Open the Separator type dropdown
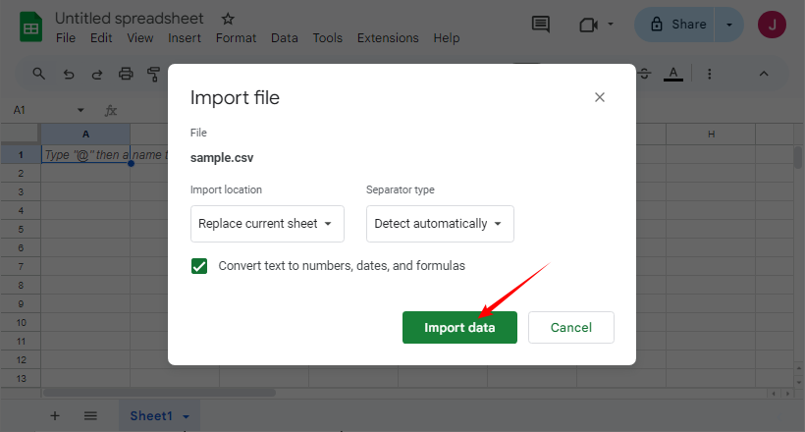 440,224
